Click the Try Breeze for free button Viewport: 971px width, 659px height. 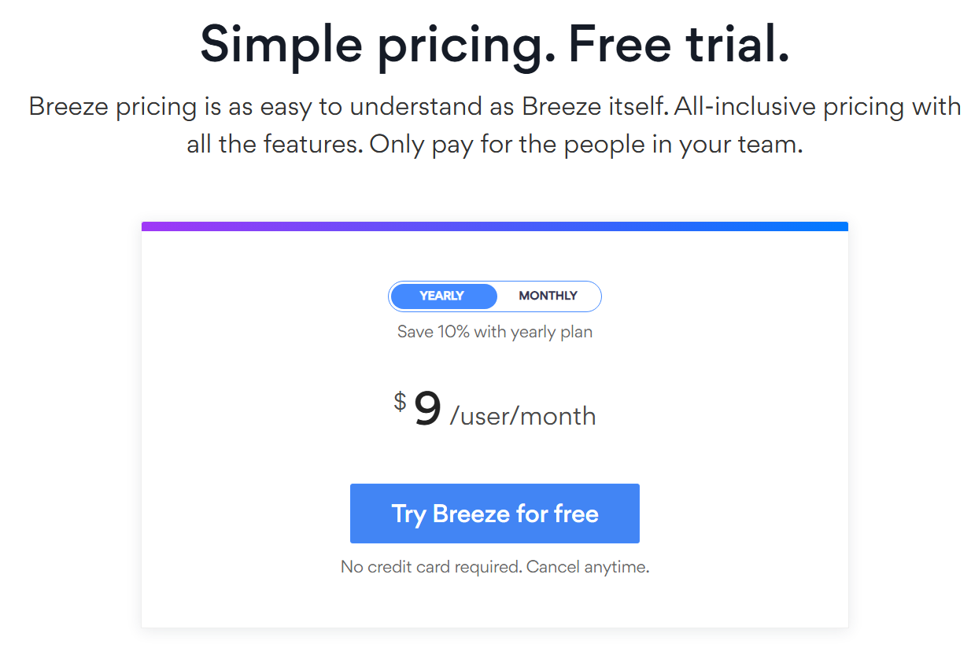(494, 514)
